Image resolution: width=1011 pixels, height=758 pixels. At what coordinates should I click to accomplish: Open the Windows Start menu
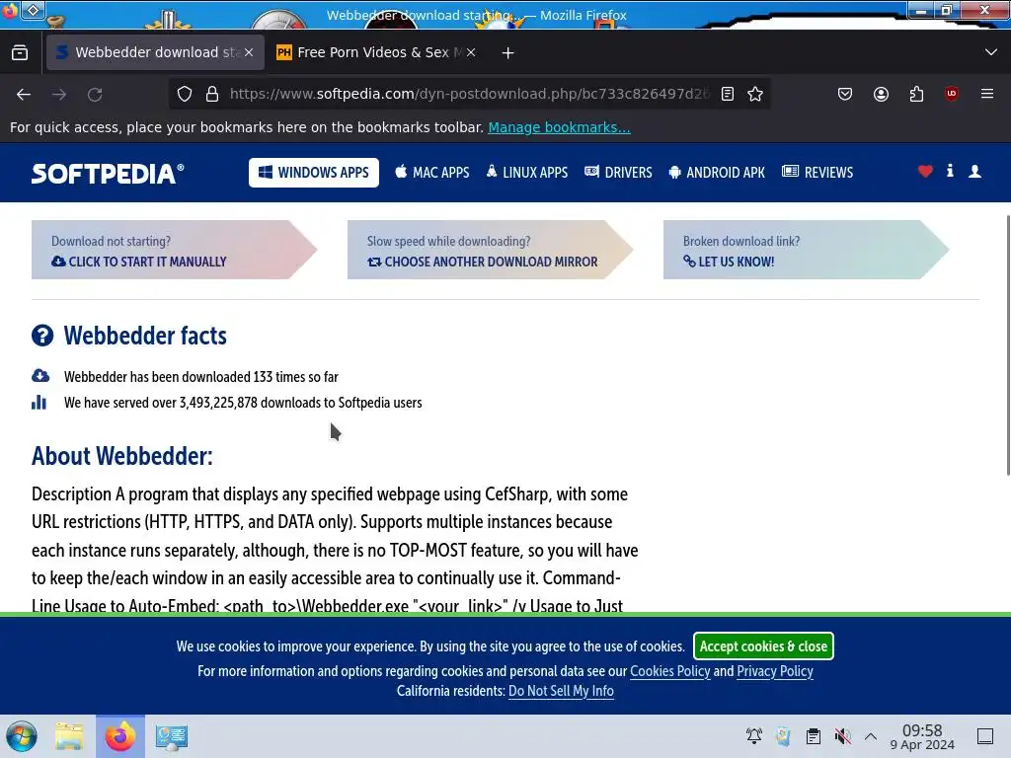22,736
